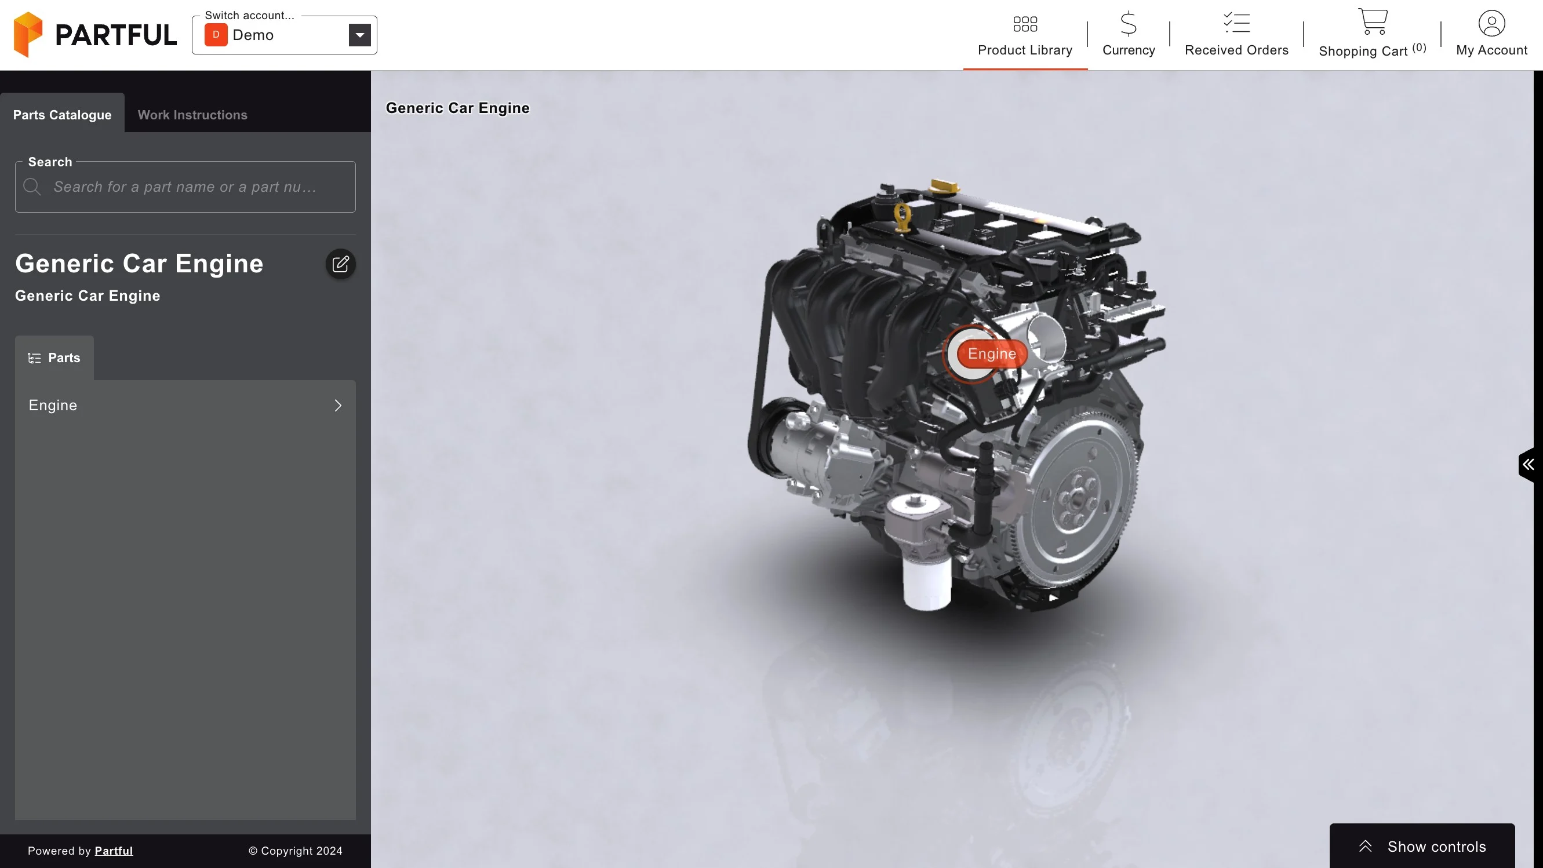
Task: Select the Engine row in parts list
Action: 185,406
